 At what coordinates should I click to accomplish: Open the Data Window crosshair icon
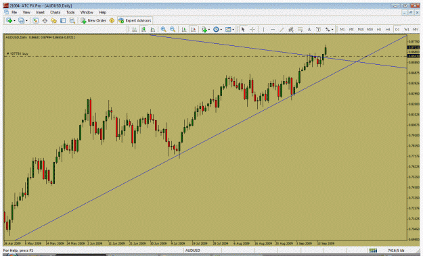[45, 20]
